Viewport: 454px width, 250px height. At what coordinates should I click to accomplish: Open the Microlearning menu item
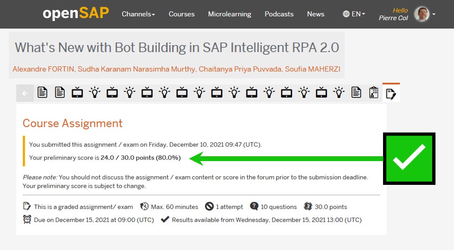230,14
